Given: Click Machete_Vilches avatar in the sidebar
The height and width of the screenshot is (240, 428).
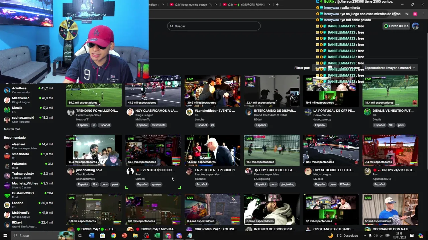Looking at the screenshot, I should (7, 185).
